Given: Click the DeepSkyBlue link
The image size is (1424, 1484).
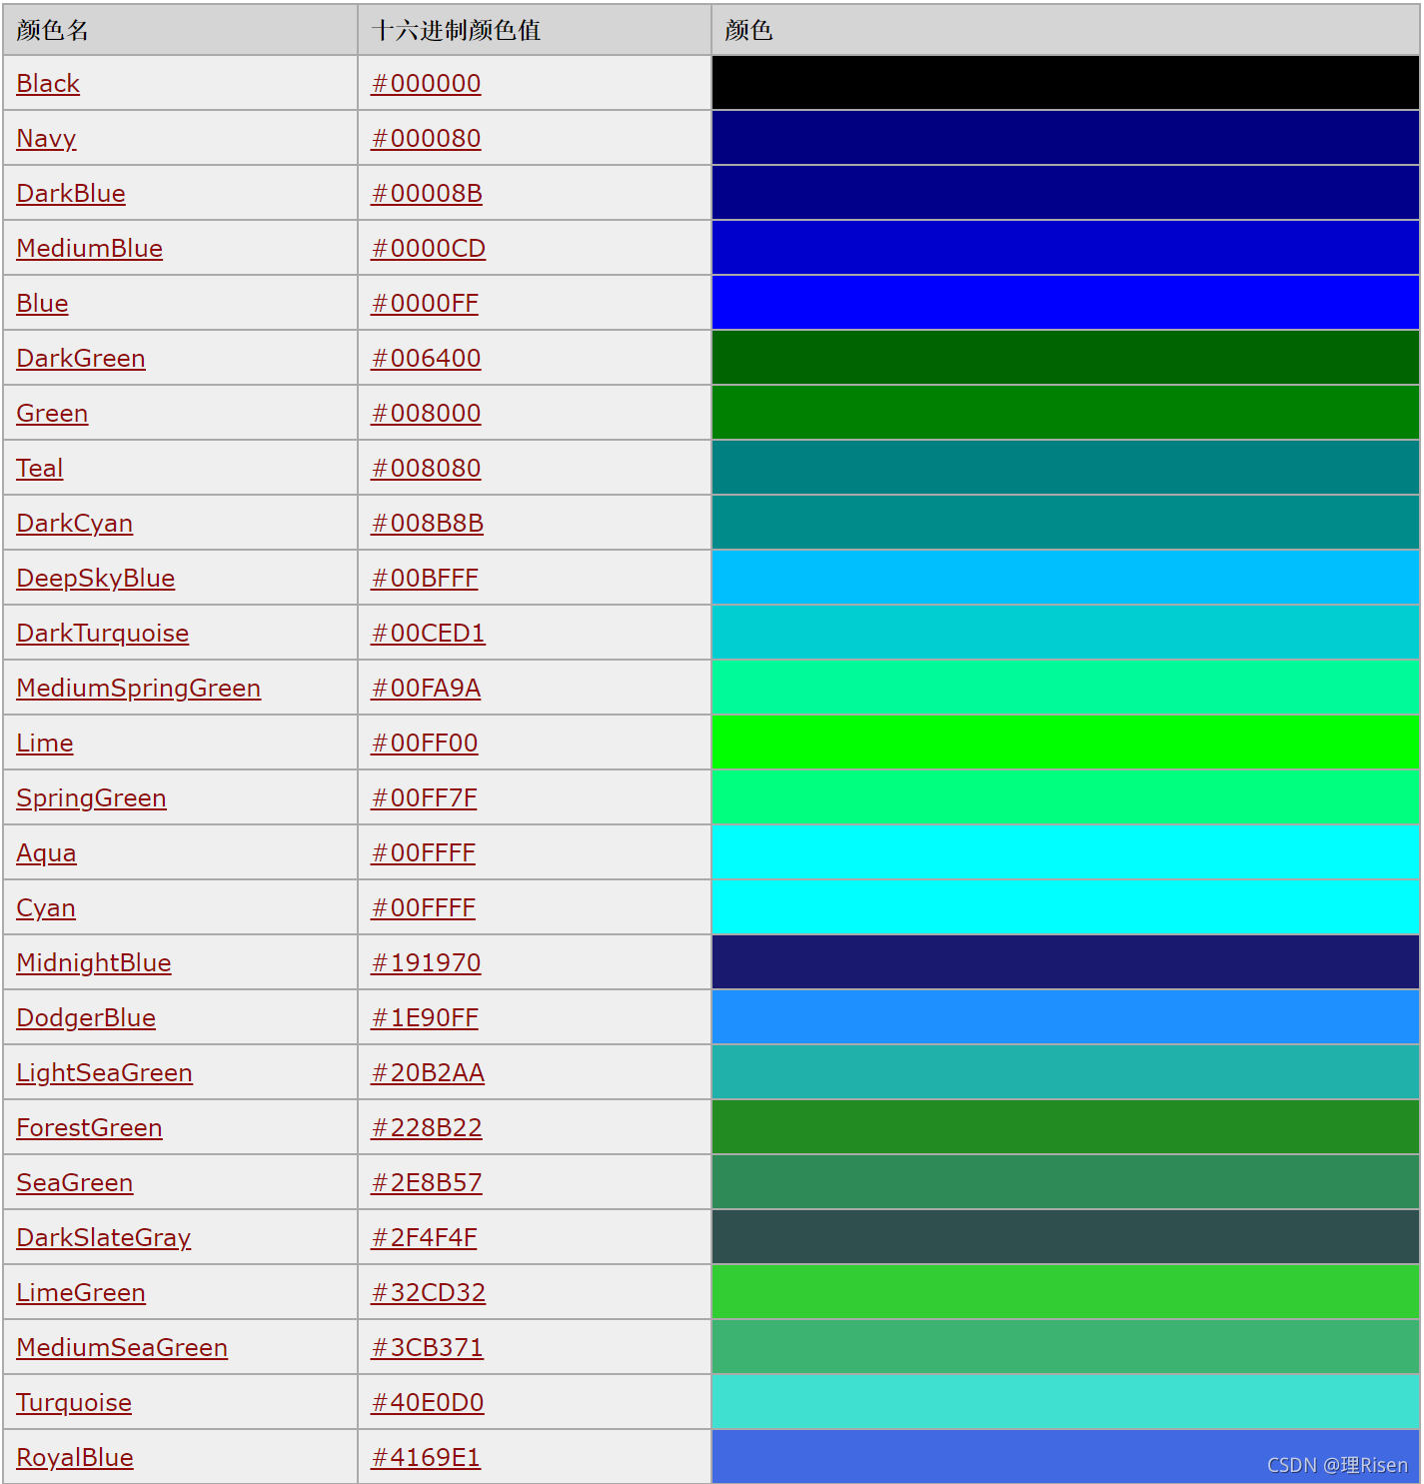Looking at the screenshot, I should point(96,579).
